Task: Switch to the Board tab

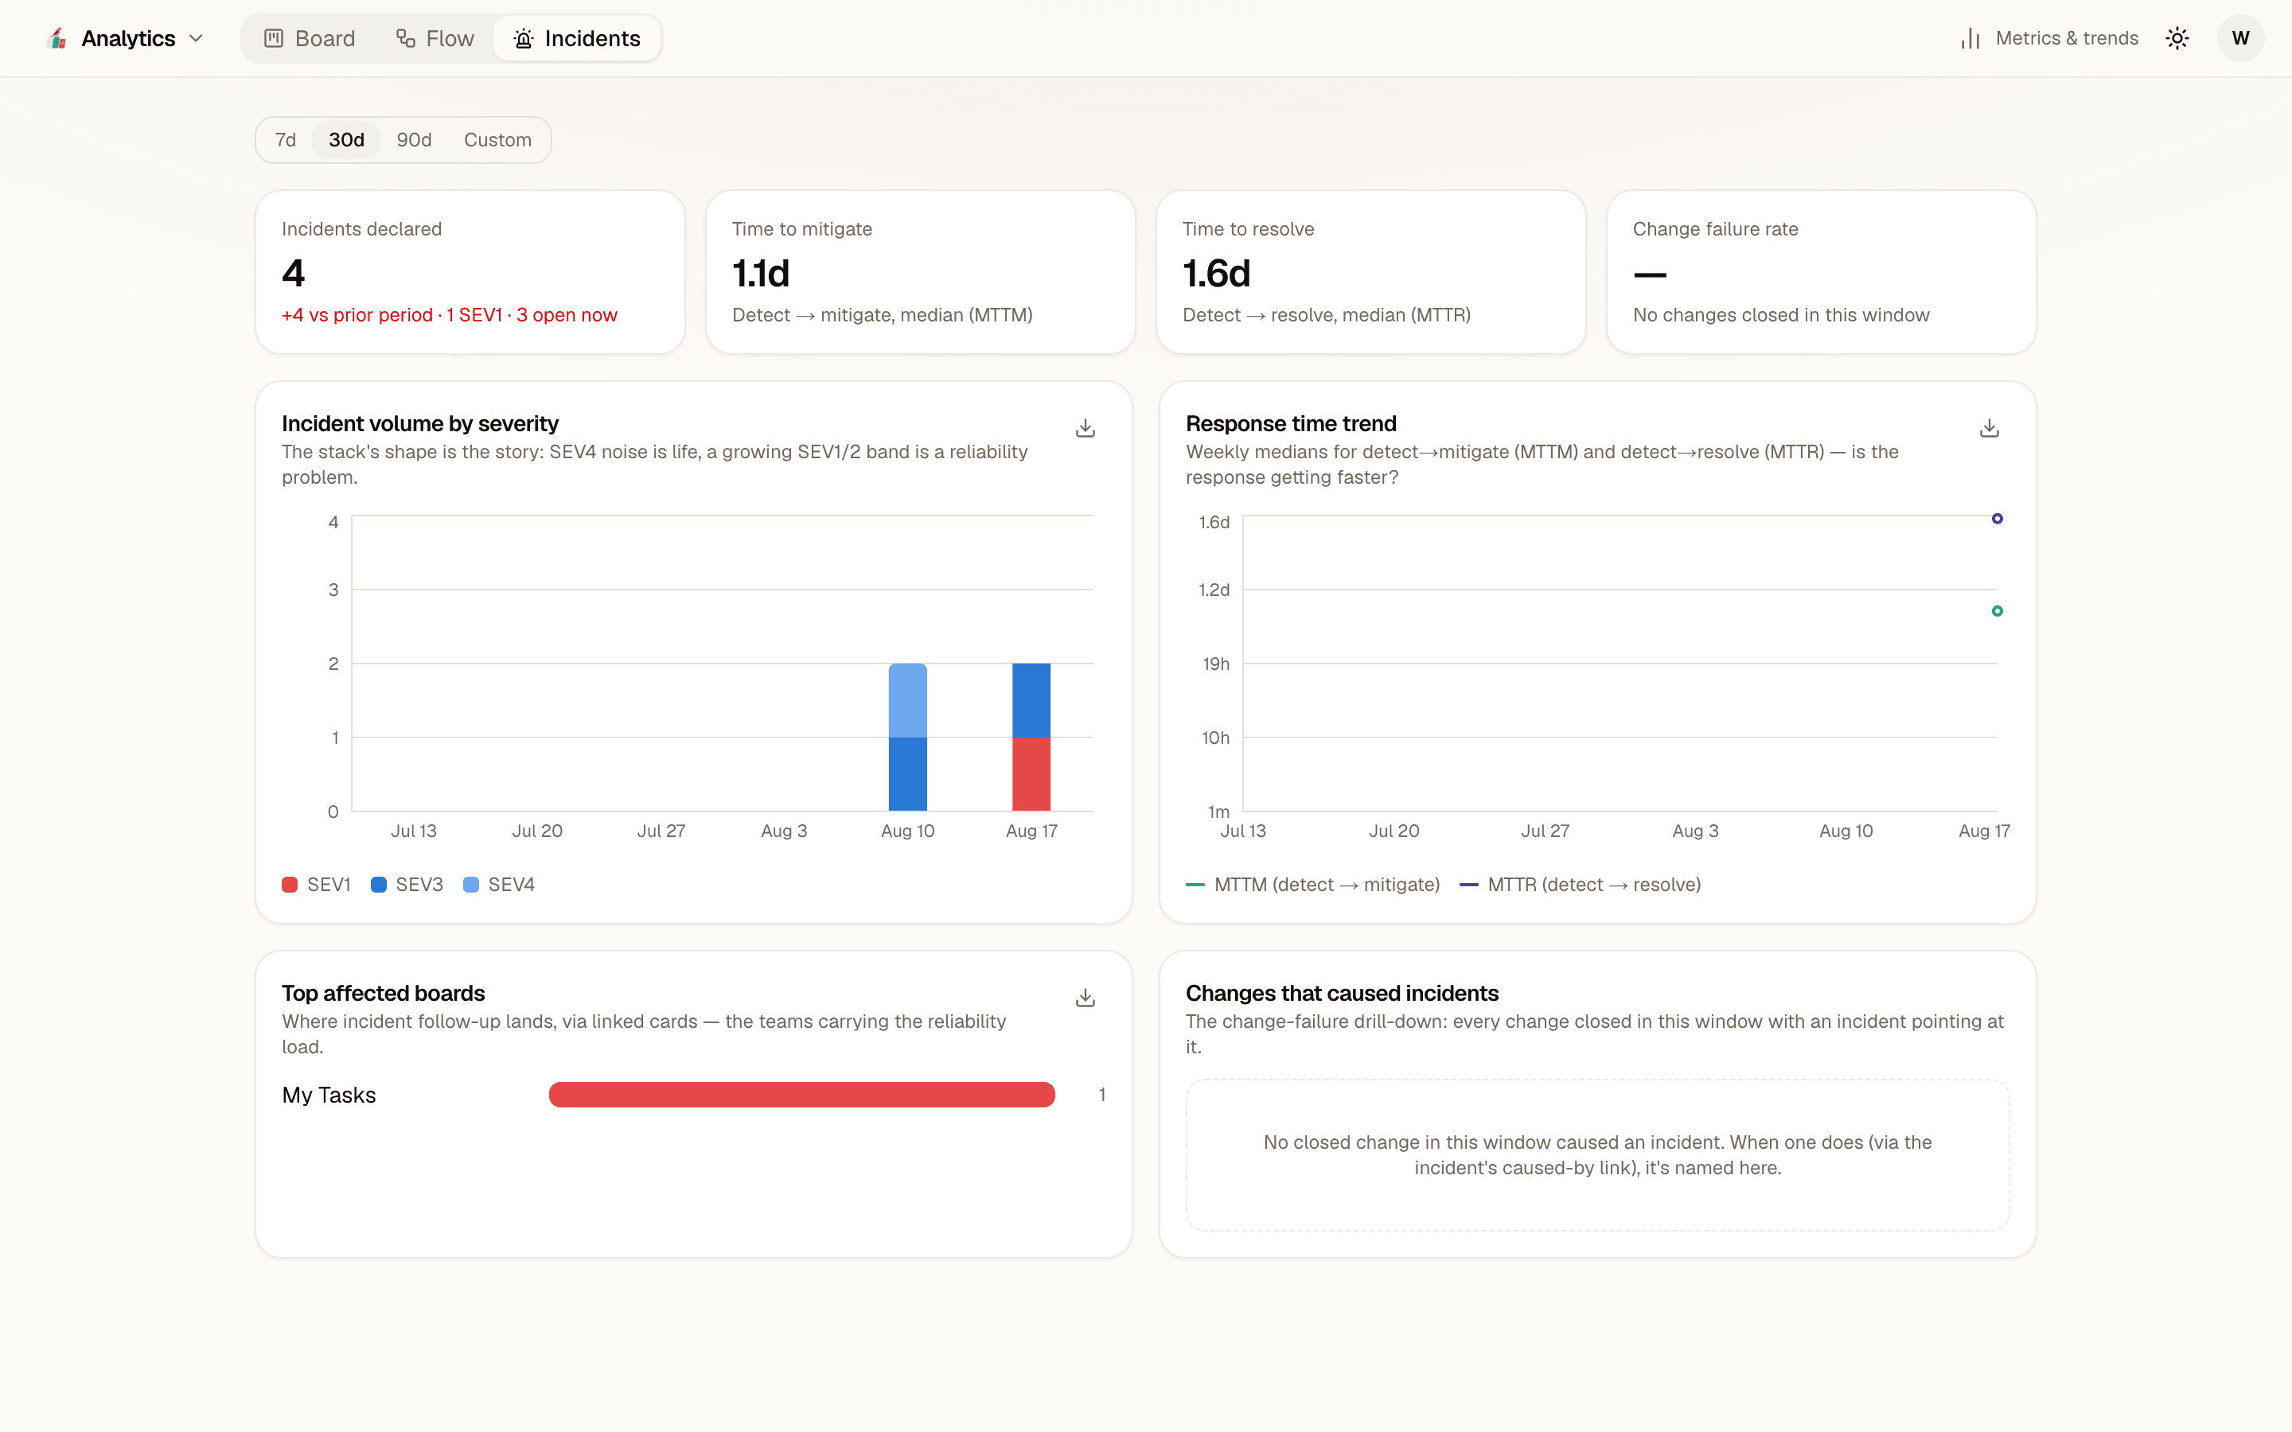Action: coord(310,38)
